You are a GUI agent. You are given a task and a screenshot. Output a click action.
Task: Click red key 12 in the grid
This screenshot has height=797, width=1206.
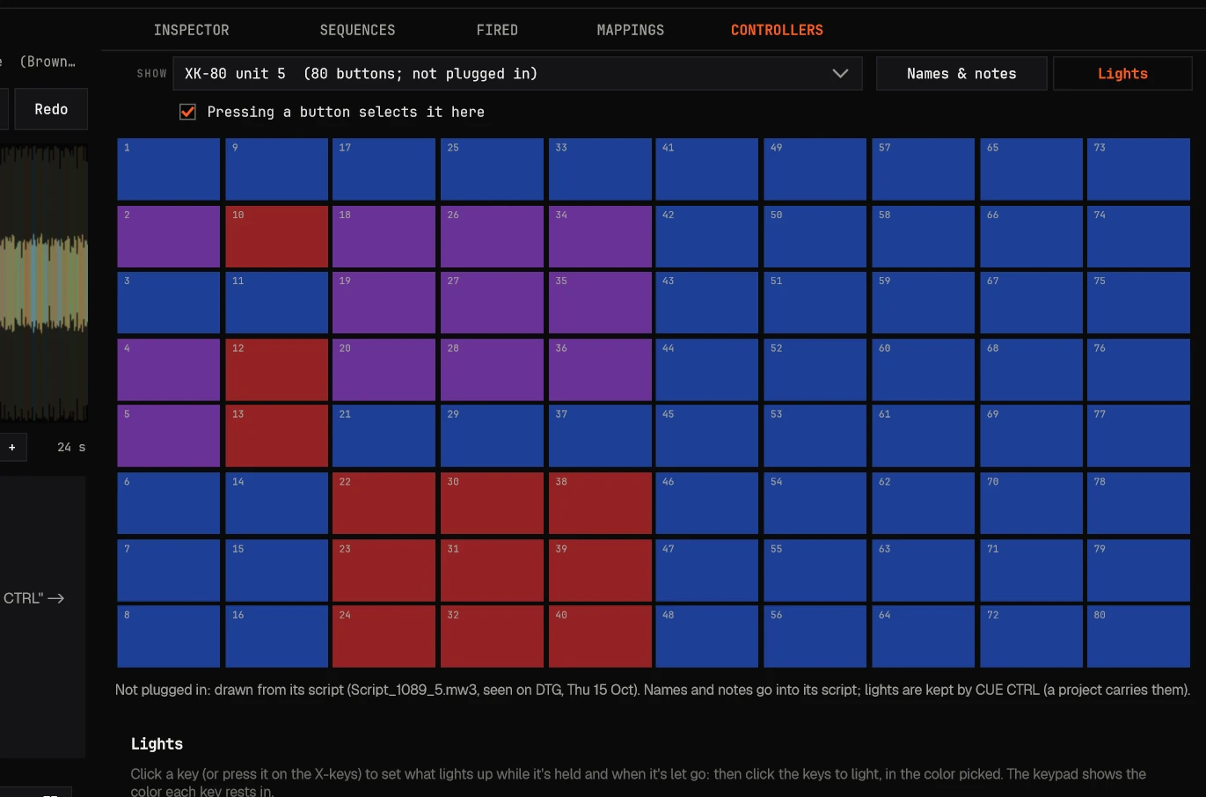276,369
